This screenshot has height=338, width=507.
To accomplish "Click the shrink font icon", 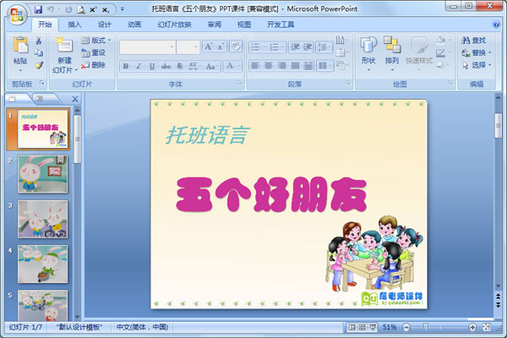I will [221, 47].
